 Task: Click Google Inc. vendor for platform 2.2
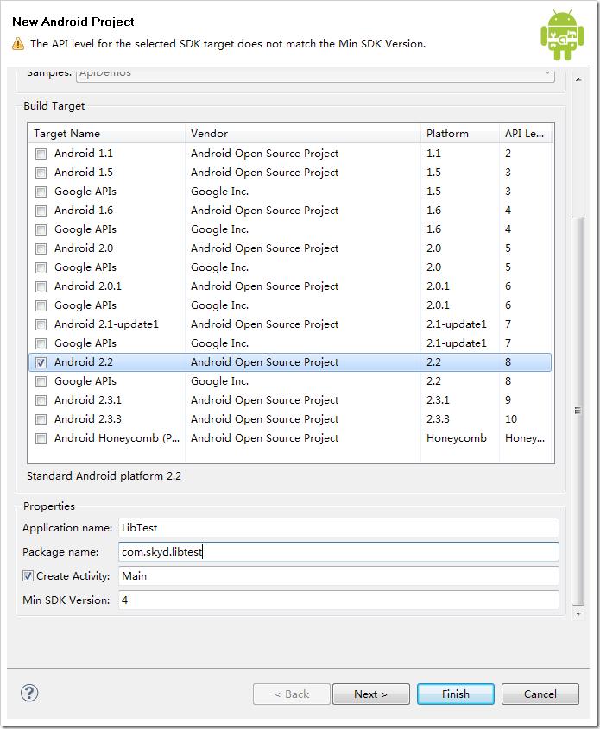pyautogui.click(x=219, y=381)
